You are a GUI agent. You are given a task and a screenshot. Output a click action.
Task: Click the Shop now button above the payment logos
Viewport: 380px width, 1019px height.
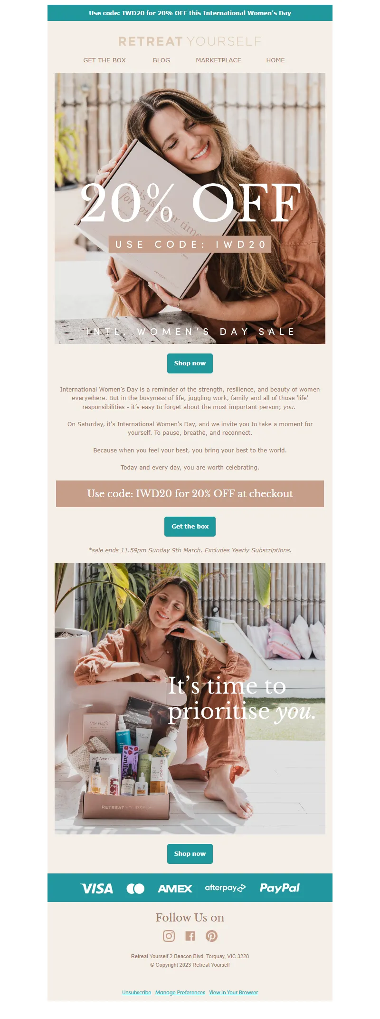(190, 853)
